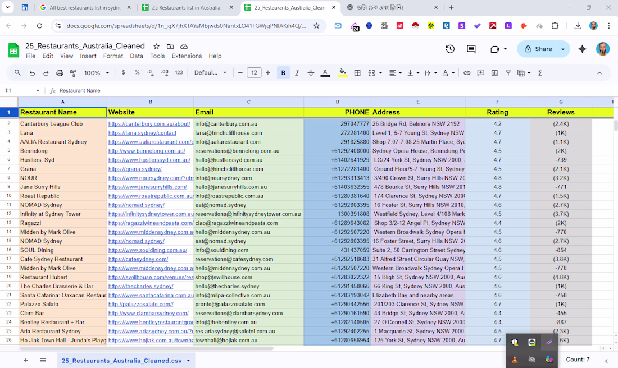Image resolution: width=618 pixels, height=368 pixels.
Task: Increase decimal places
Action: click(x=165, y=72)
